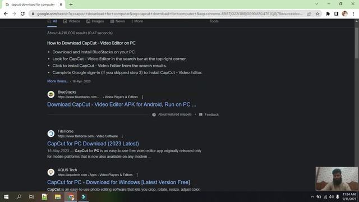Viewport: 359px width, 202px height.
Task: Click About featured snippets link
Action: coord(175,114)
